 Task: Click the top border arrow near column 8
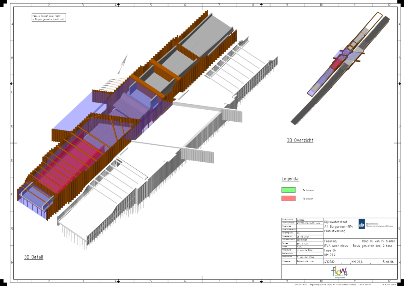(261, 5)
